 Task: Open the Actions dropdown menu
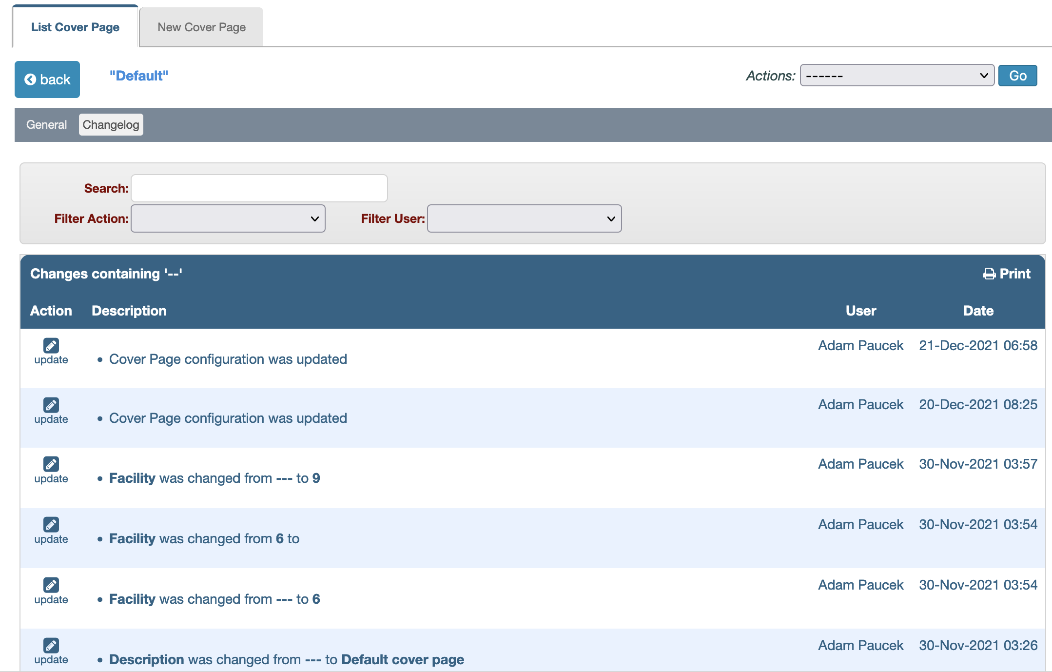896,76
